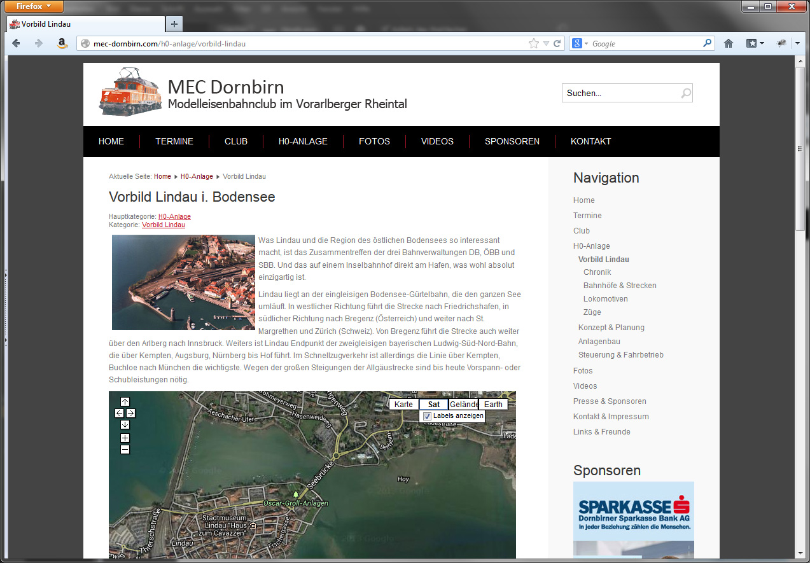This screenshot has height=563, width=810.
Task: Open Steuerung & Fahrbetrieb in the sidebar
Action: click(621, 355)
